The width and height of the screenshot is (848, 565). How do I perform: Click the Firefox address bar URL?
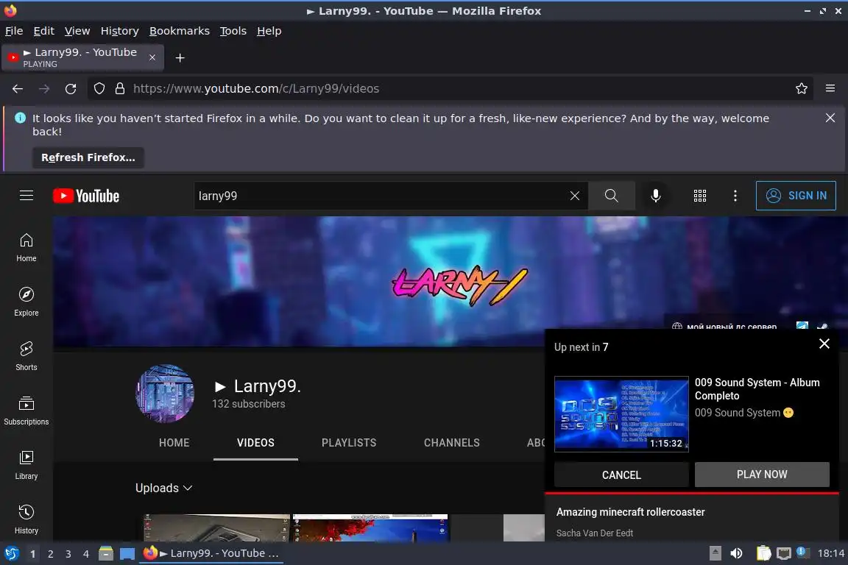pyautogui.click(x=256, y=89)
